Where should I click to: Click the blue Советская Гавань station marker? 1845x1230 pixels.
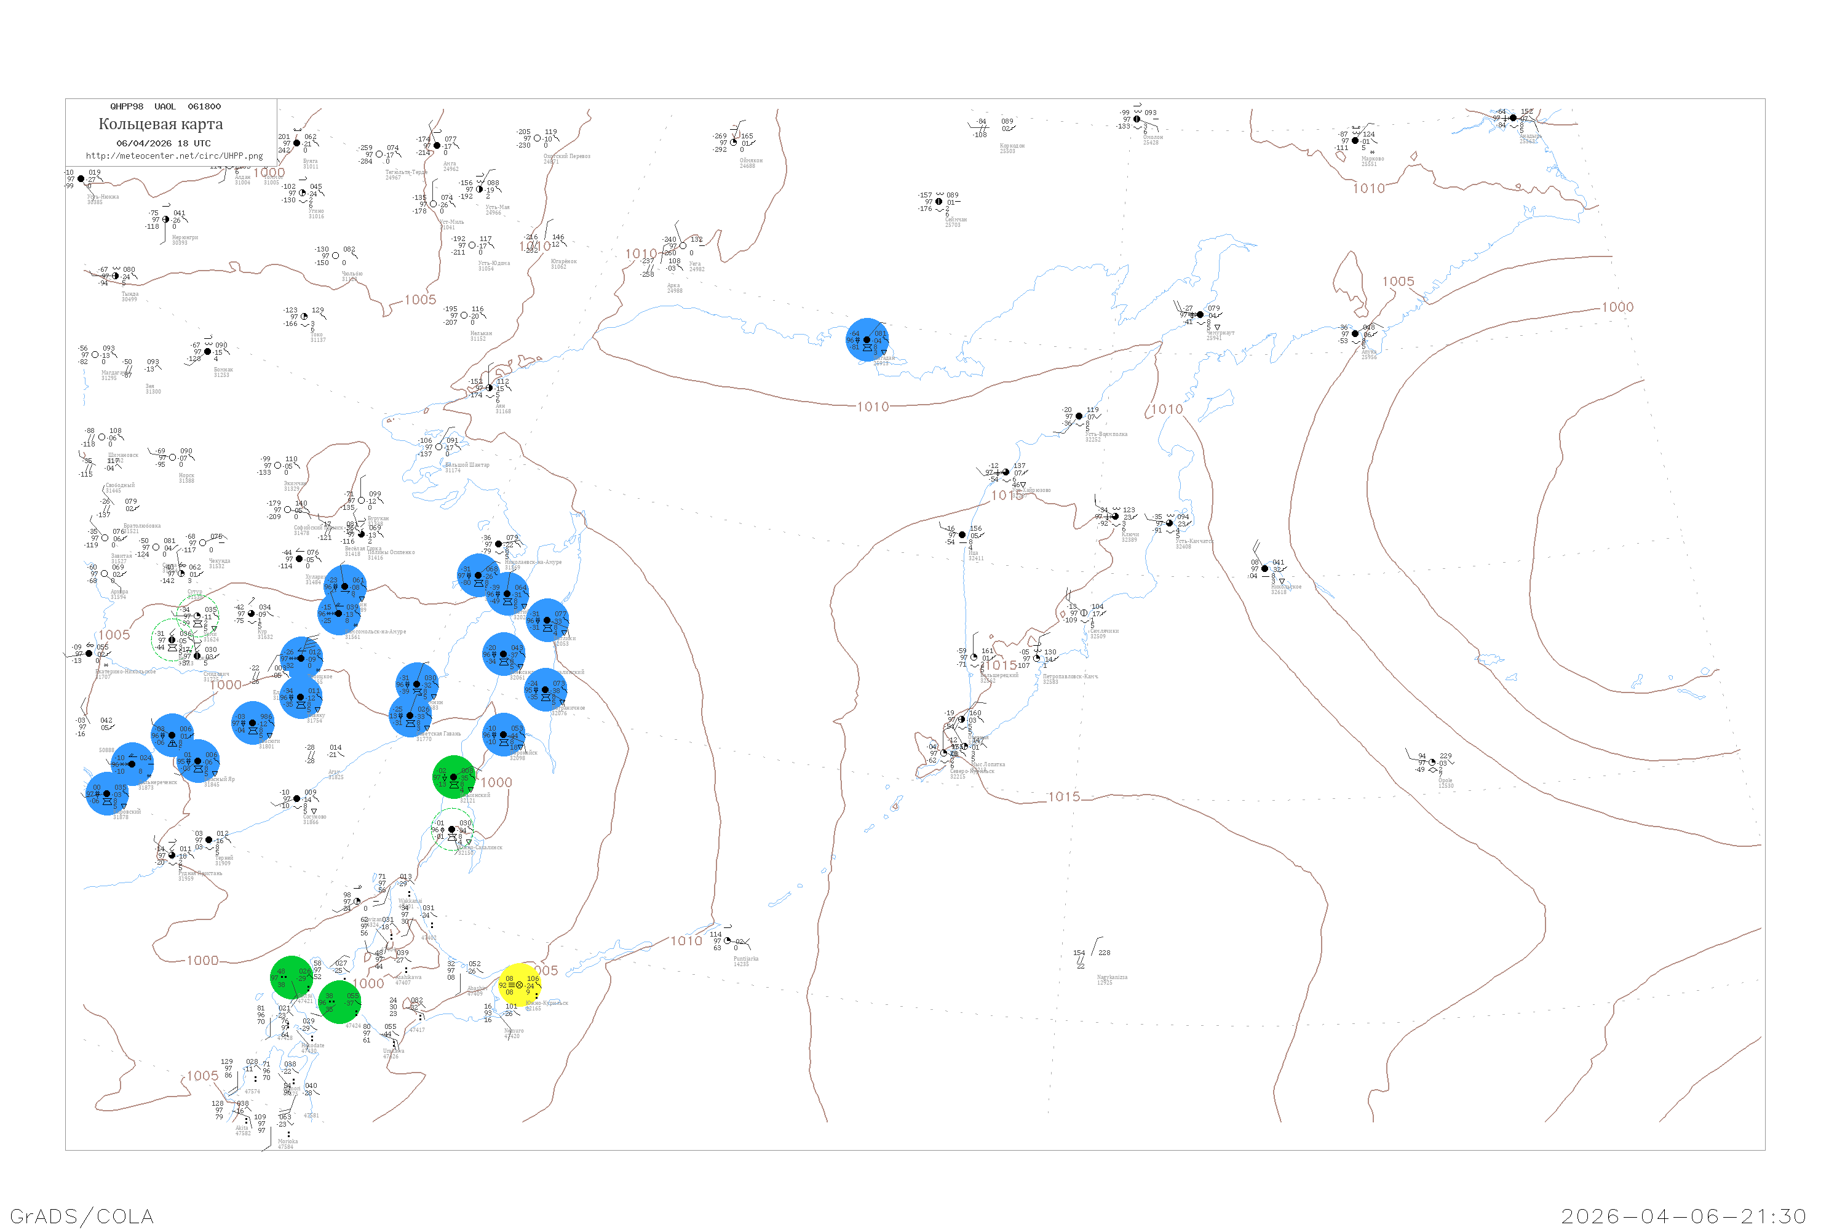[410, 715]
